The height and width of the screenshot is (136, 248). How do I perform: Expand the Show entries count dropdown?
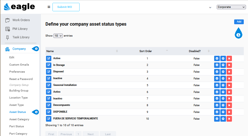[58, 36]
